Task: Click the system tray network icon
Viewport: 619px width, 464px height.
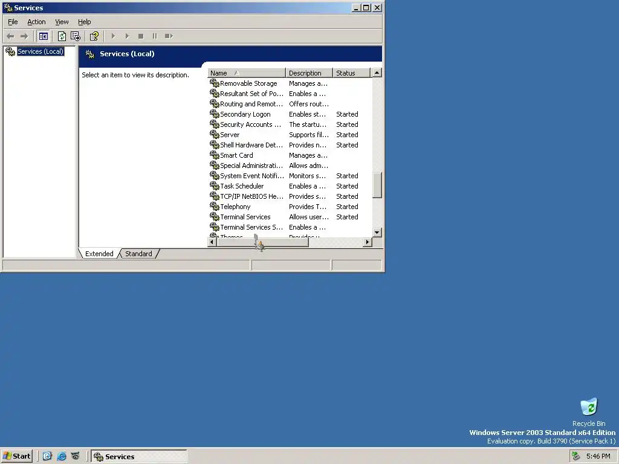Action: pyautogui.click(x=576, y=456)
